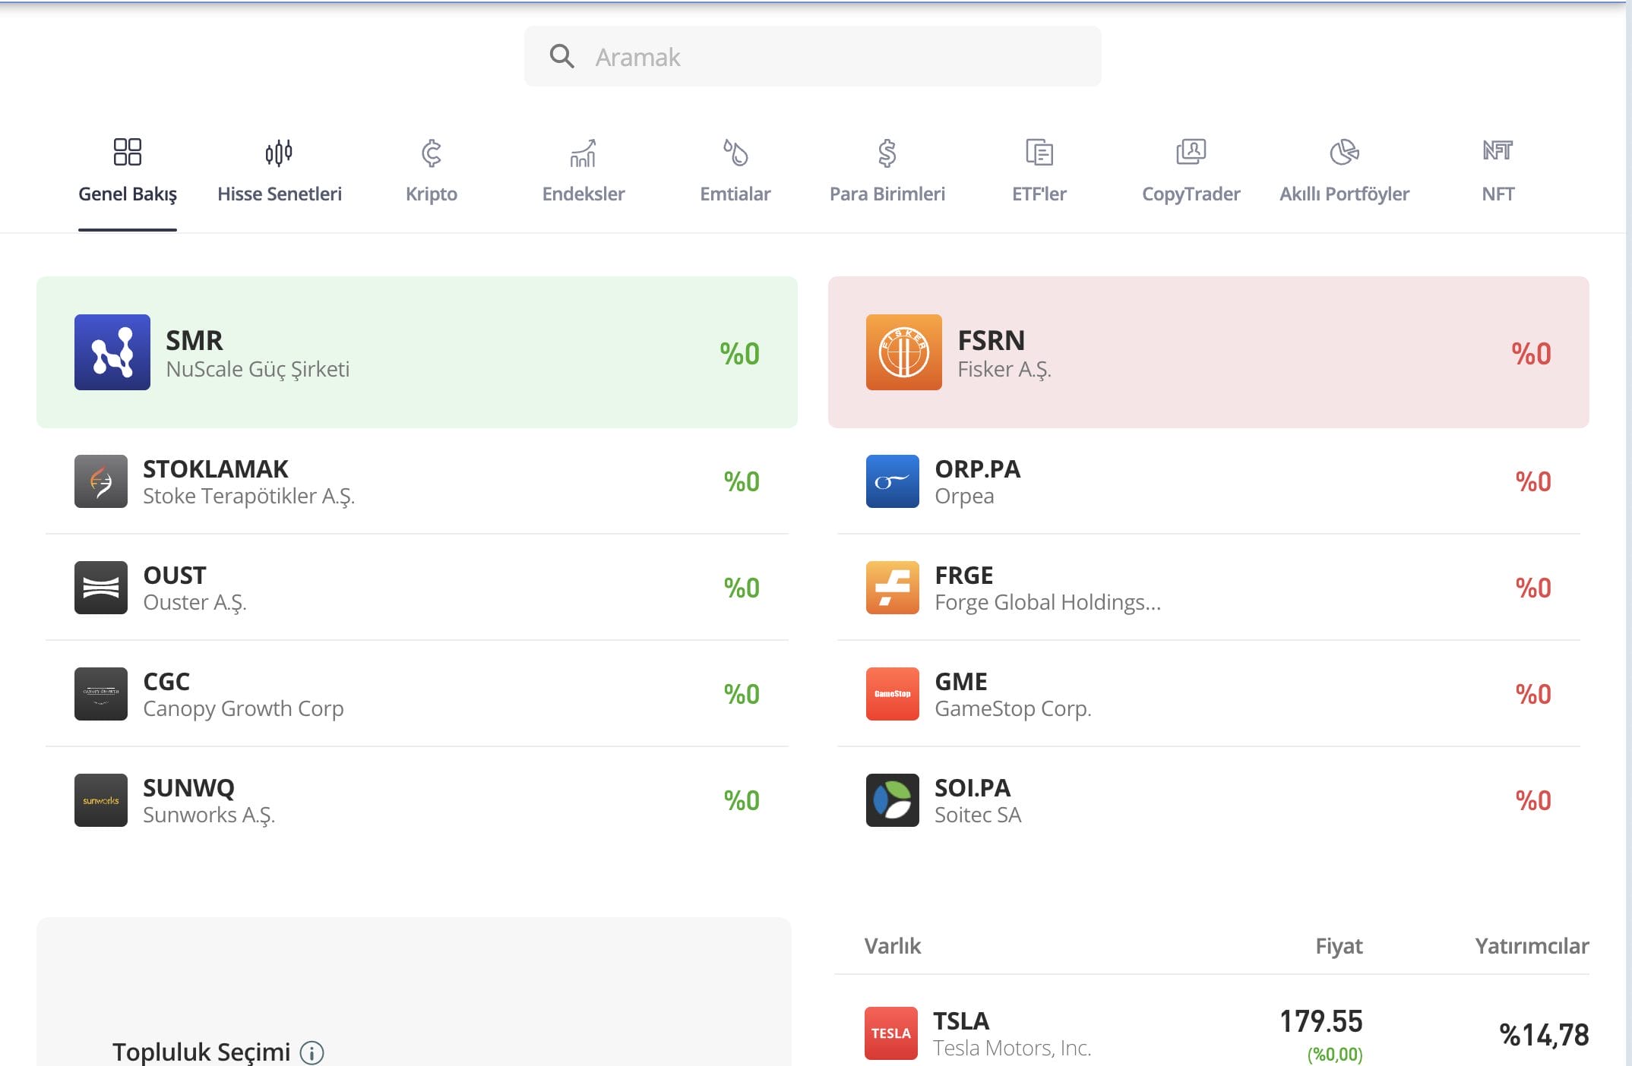This screenshot has height=1066, width=1632.
Task: Click the 'Orpea' company name
Action: tap(964, 497)
